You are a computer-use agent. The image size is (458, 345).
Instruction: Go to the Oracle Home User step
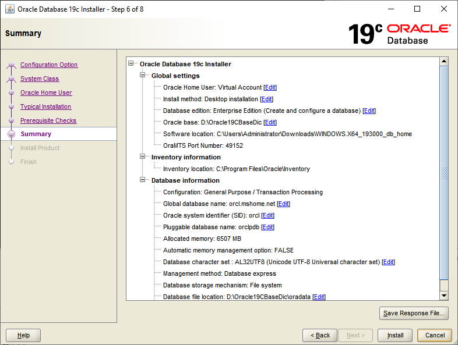[x=46, y=93]
